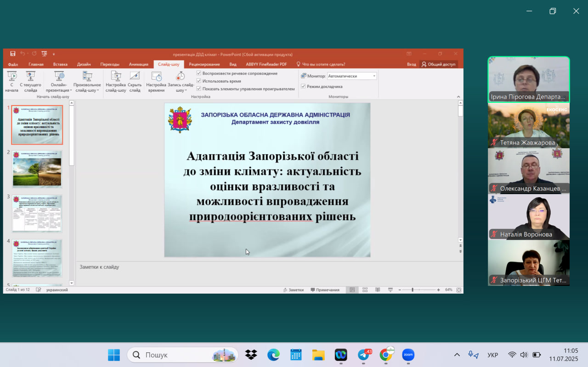Expand 'Произвольное слайд-шоу' dropdown
The image size is (588, 367).
[87, 88]
